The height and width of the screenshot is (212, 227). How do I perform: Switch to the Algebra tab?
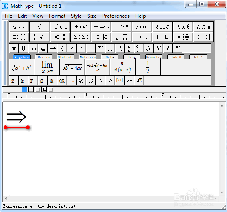22,57
